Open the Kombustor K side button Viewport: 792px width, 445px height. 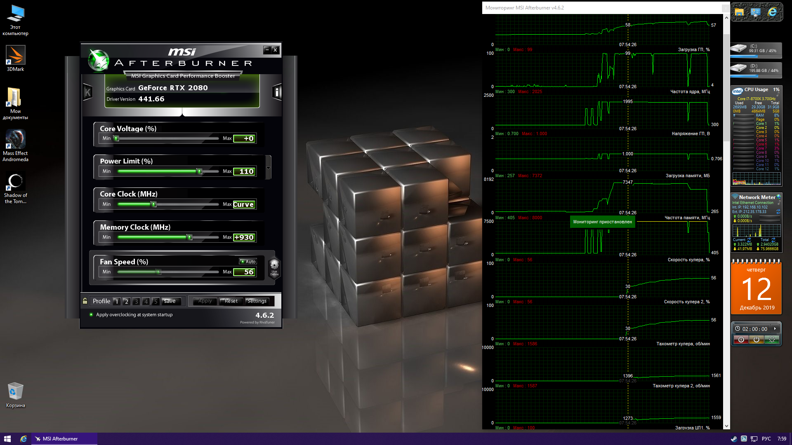[x=87, y=92]
